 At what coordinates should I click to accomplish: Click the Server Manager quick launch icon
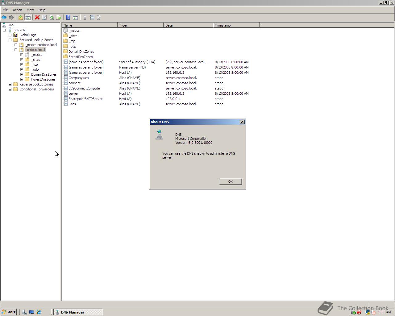(24, 312)
